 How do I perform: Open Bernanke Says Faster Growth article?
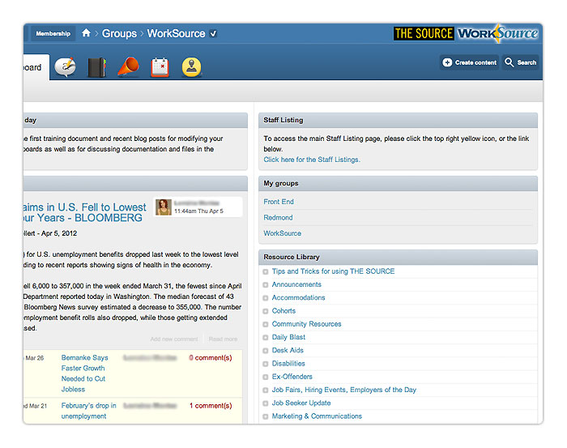[84, 373]
